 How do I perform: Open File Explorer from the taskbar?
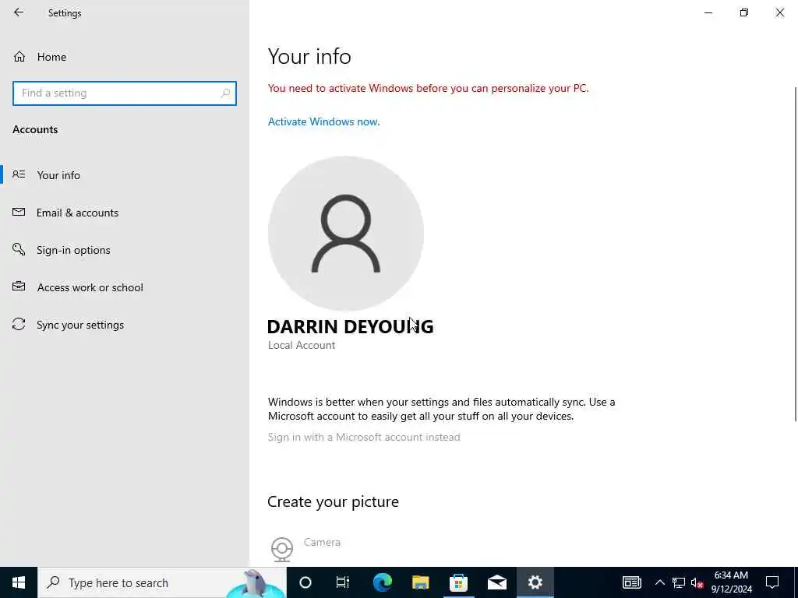(420, 582)
